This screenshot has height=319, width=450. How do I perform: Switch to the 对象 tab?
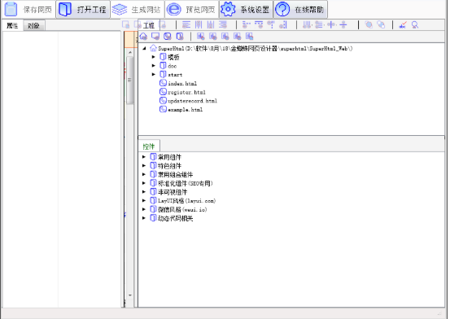(33, 26)
